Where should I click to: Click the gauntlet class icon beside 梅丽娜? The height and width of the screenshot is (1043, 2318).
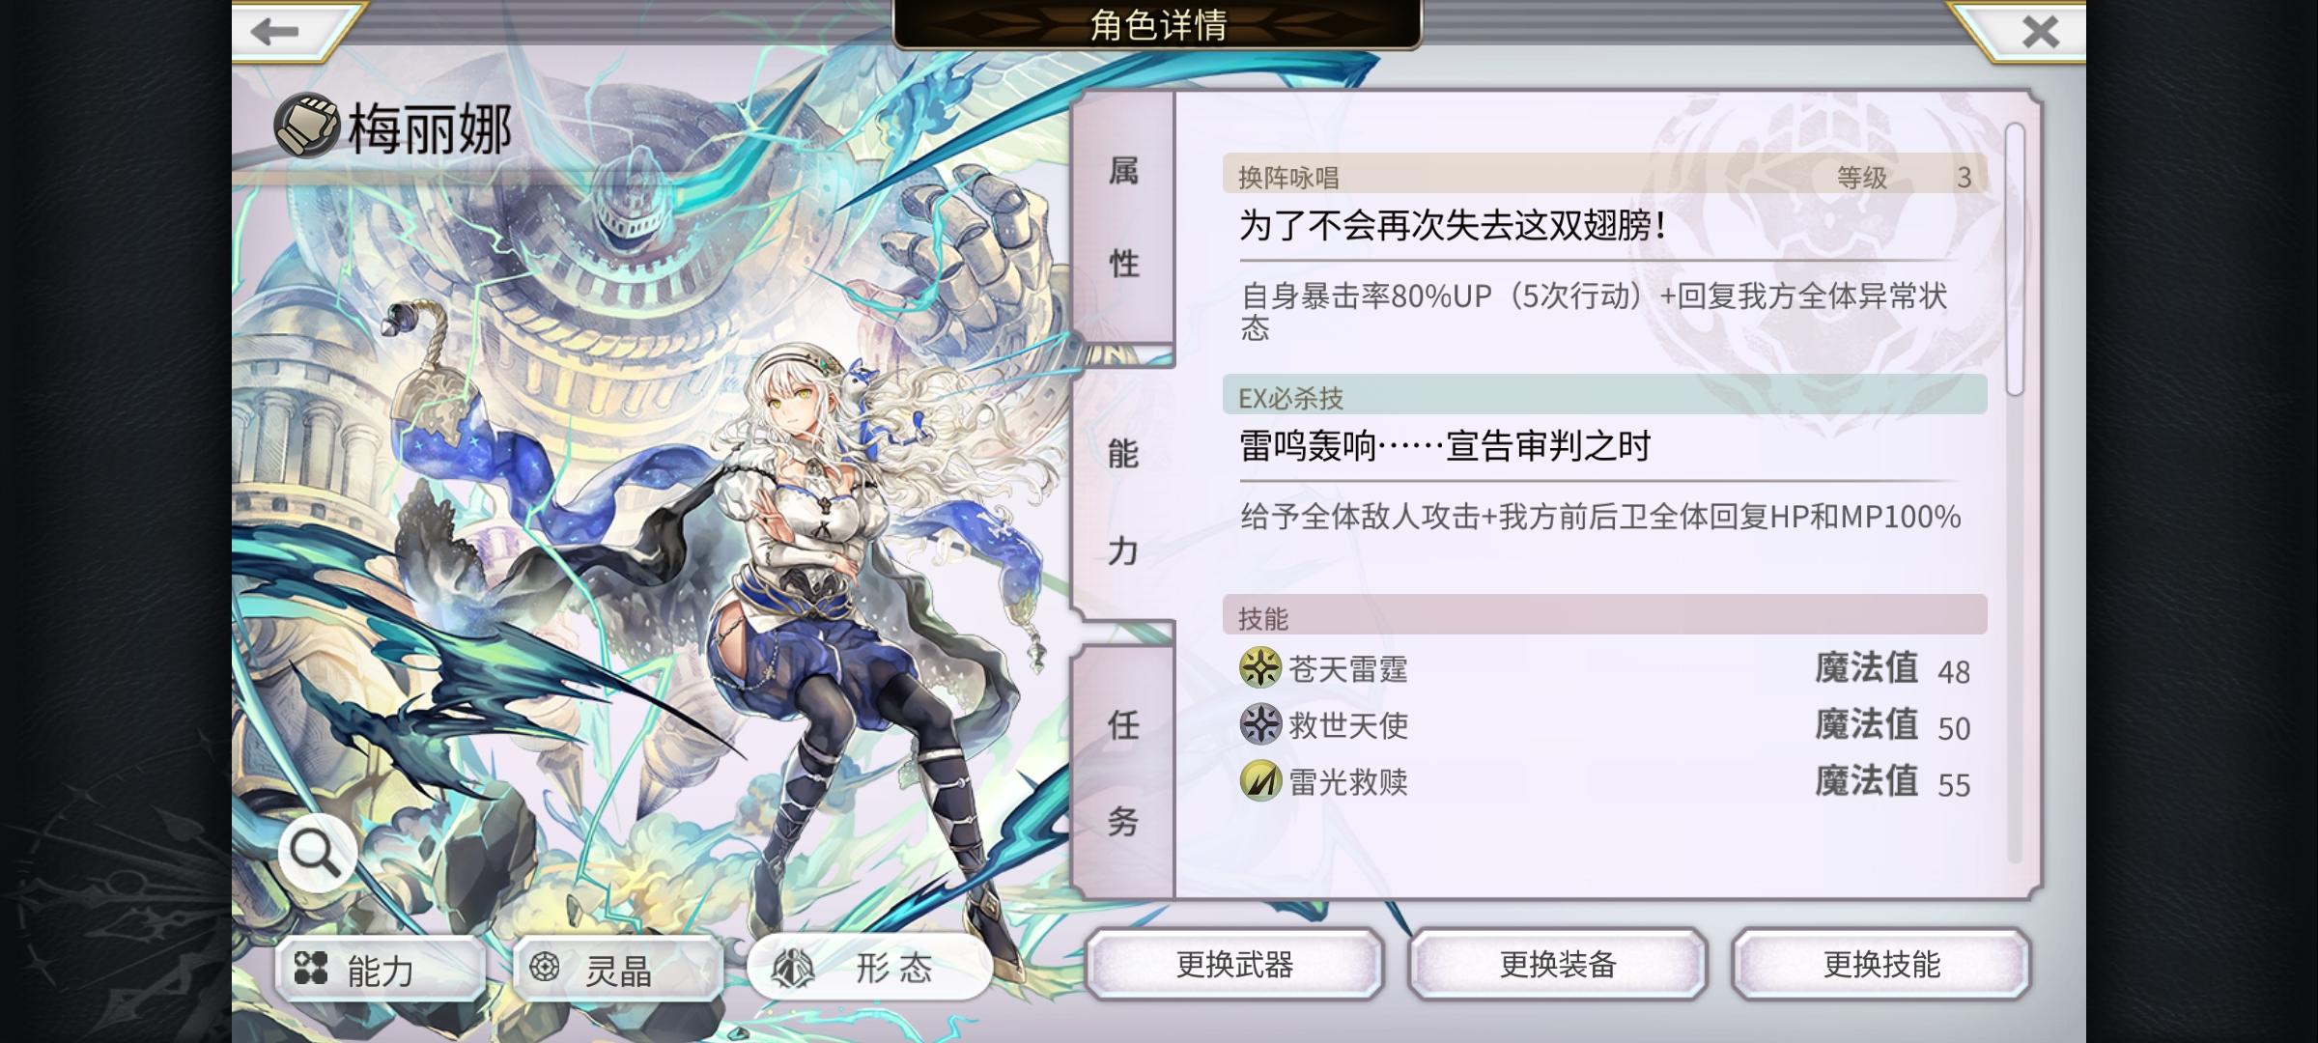tap(307, 127)
